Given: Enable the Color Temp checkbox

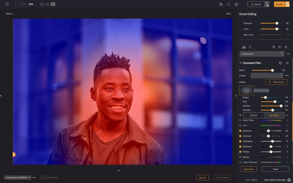Looking at the screenshot, I should 241,120.
